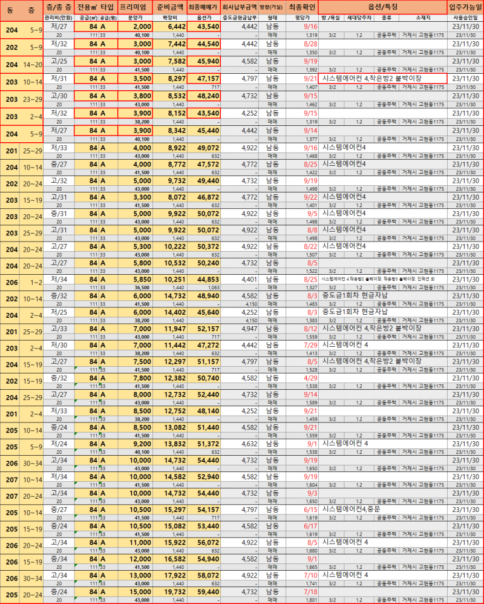This screenshot has height=604, width=484.
Task: Select the '평당가' sub-header cell
Action: pos(302,18)
